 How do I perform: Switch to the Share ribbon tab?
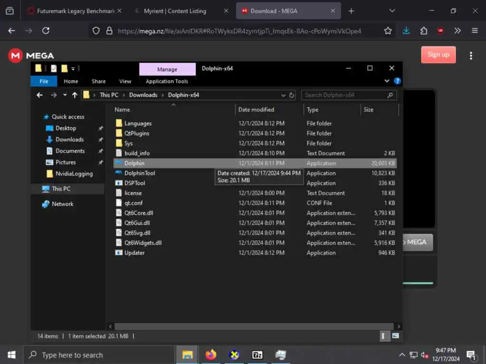[99, 82]
